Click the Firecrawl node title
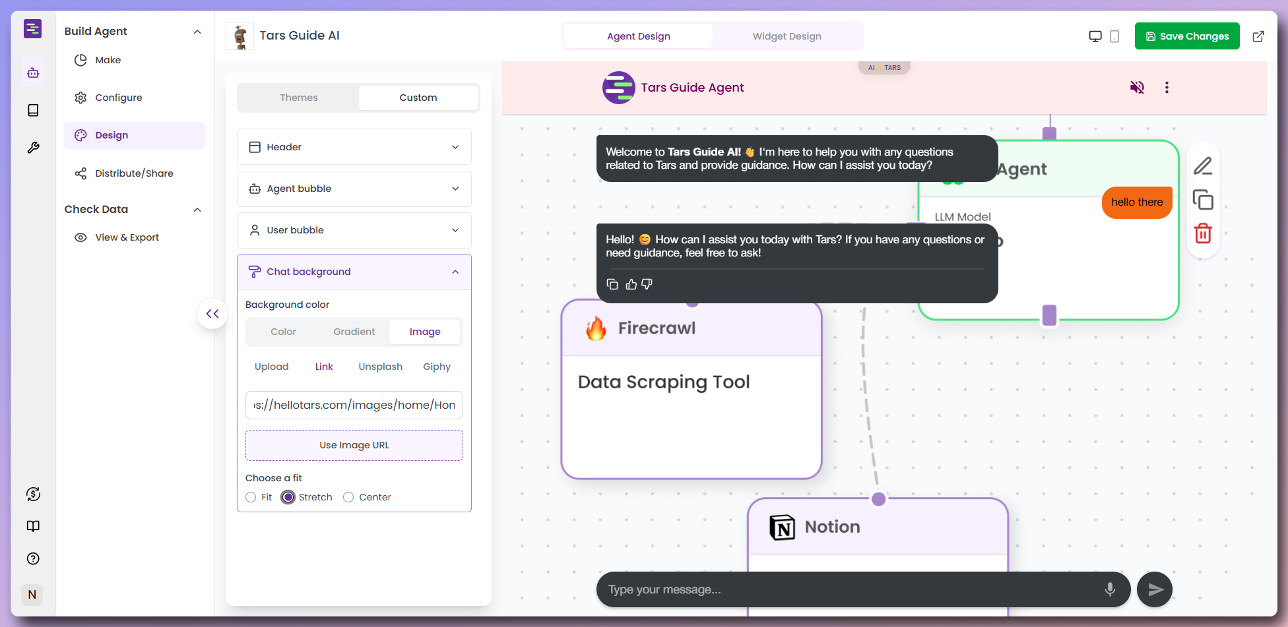Viewport: 1288px width, 627px height. (x=657, y=328)
